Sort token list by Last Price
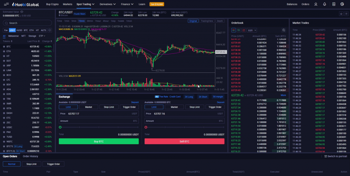350x176 pixels. pyautogui.click(x=33, y=41)
